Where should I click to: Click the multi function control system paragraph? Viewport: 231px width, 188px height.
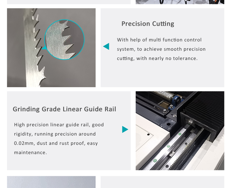[161, 49]
